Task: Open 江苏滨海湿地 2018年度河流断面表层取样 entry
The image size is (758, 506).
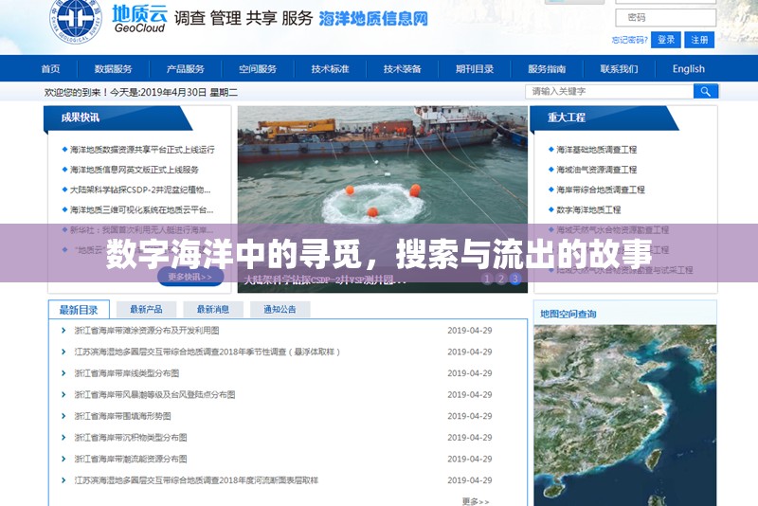Action: pos(196,480)
